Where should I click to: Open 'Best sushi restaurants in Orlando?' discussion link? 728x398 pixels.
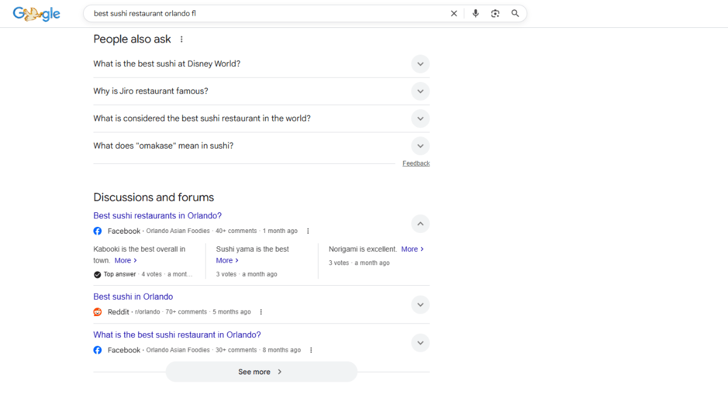click(x=157, y=215)
